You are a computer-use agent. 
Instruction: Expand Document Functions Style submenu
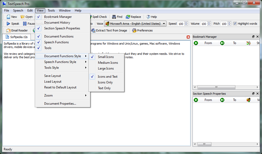pos(63,56)
